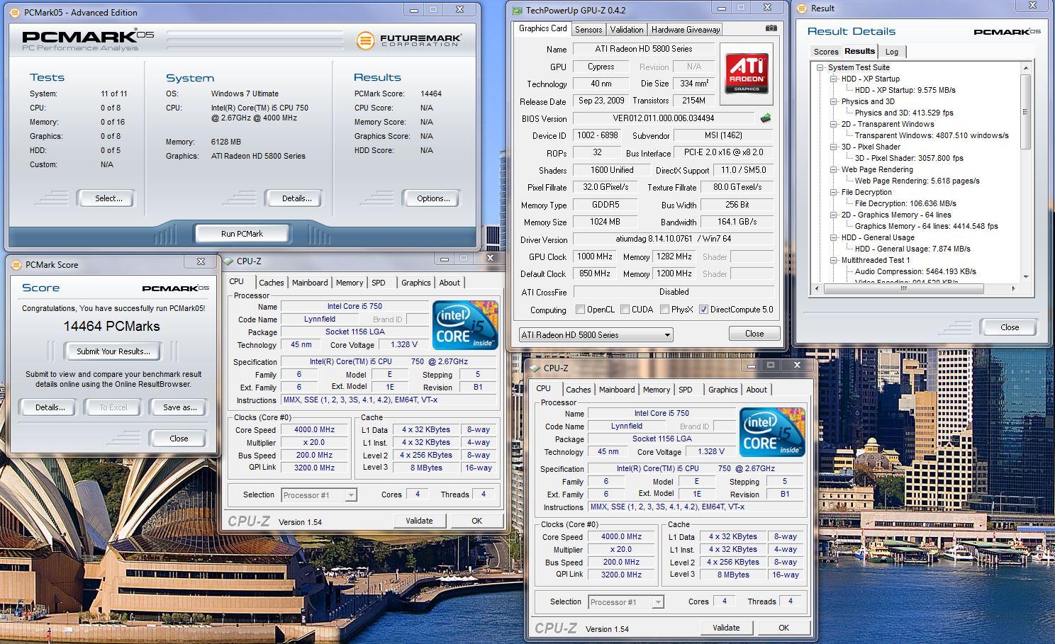Click Validate in upper CPU-Z window
Screen dimensions: 1055x644
click(419, 521)
